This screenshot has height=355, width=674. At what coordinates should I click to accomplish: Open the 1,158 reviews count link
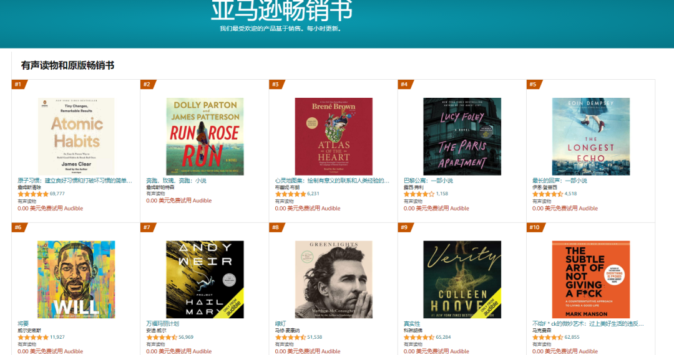point(442,194)
